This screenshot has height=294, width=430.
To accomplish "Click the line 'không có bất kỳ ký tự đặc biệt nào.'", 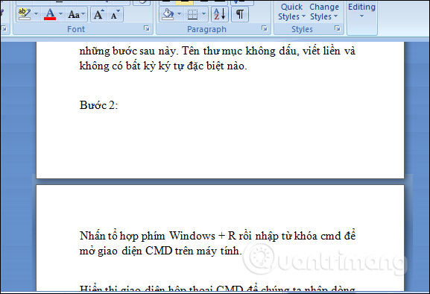I will tap(163, 66).
